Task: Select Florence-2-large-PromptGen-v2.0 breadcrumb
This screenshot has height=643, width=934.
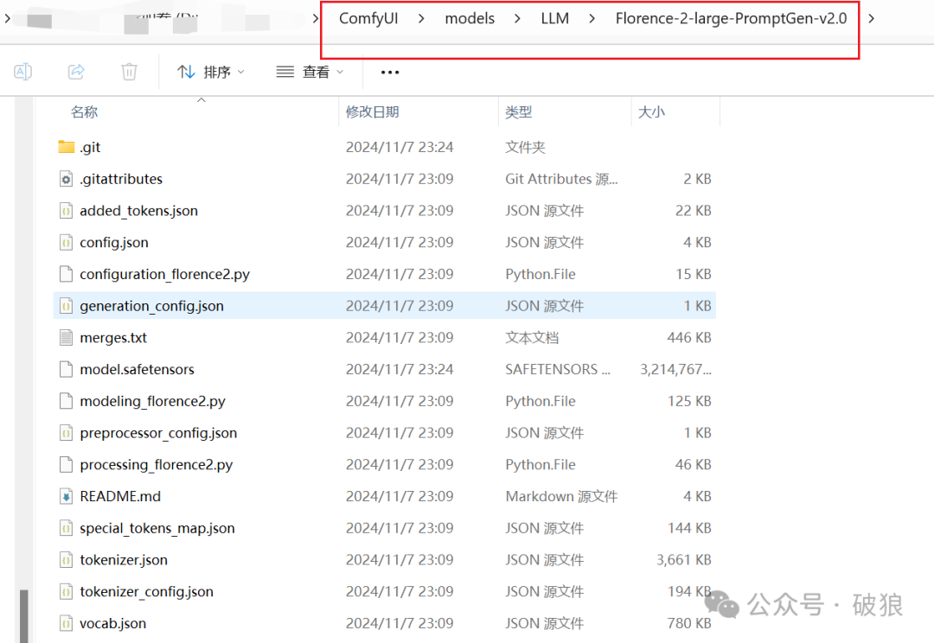Action: [x=731, y=18]
